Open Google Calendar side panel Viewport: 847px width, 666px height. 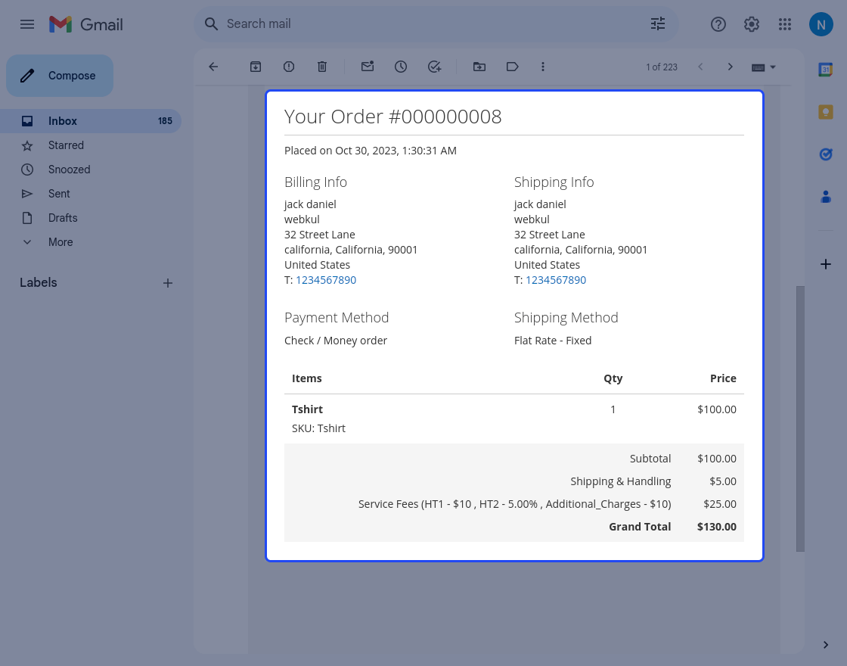[x=825, y=70]
